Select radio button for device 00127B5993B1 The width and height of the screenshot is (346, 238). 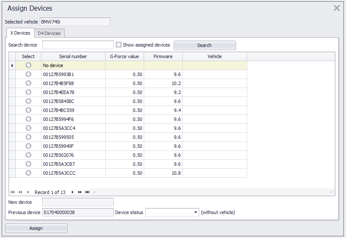(28, 74)
